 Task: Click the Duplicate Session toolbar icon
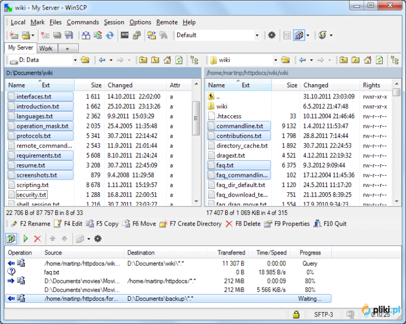[57, 35]
